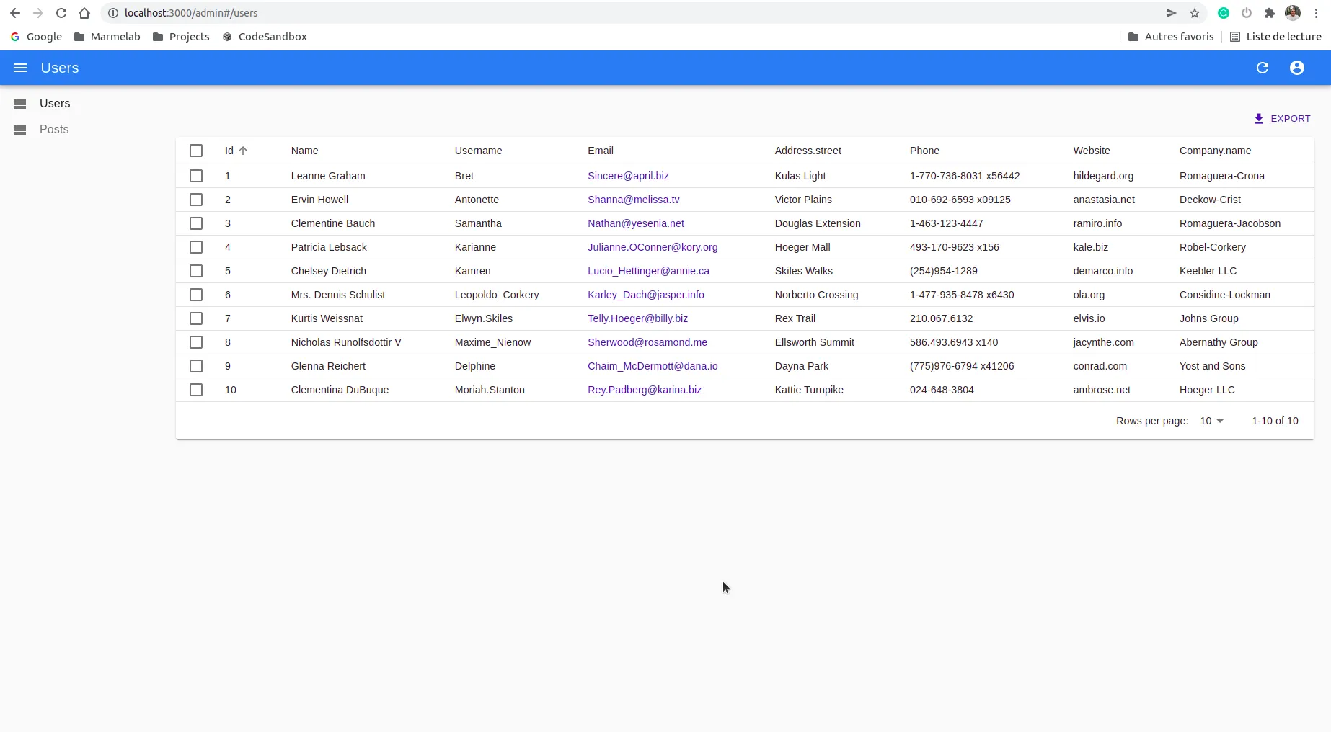Toggle sorting with the Id column arrow
Image resolution: width=1331 pixels, height=732 pixels.
click(x=243, y=151)
